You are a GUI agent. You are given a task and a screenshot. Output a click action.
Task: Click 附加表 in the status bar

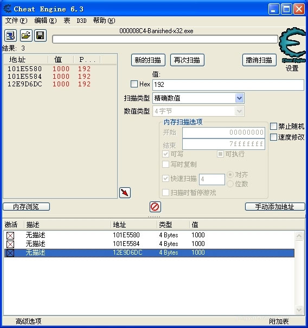pos(279,321)
